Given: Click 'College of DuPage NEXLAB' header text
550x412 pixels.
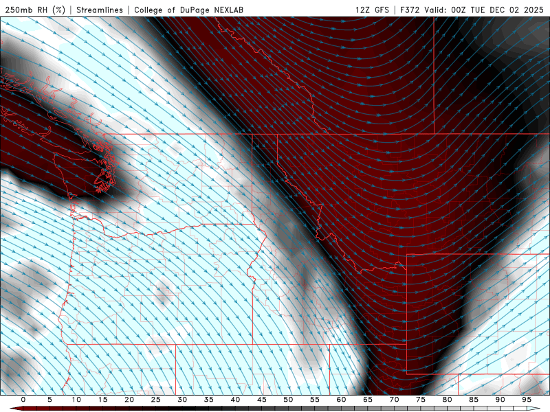Looking at the screenshot, I should (188, 10).
